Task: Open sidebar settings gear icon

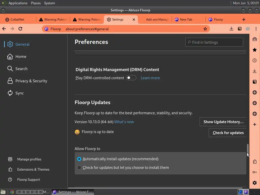Action: click(254, 183)
